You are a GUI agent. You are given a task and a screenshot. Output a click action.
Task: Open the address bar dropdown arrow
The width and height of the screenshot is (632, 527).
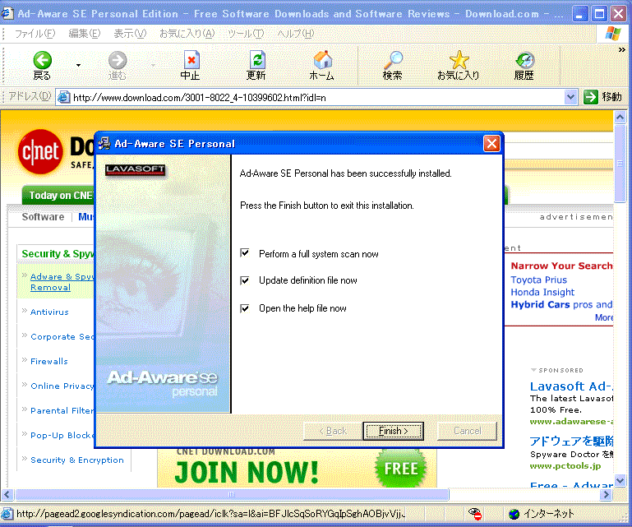[570, 97]
